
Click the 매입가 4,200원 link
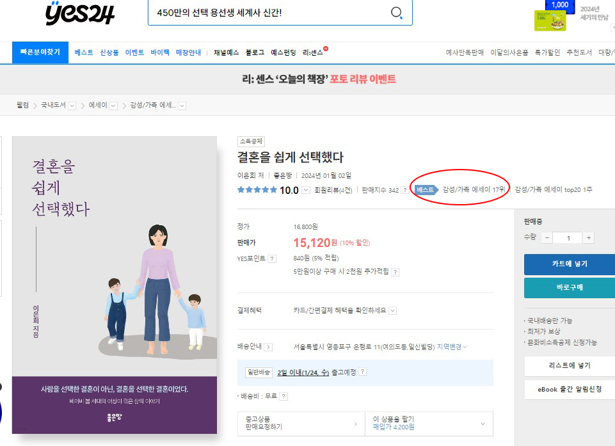(394, 427)
